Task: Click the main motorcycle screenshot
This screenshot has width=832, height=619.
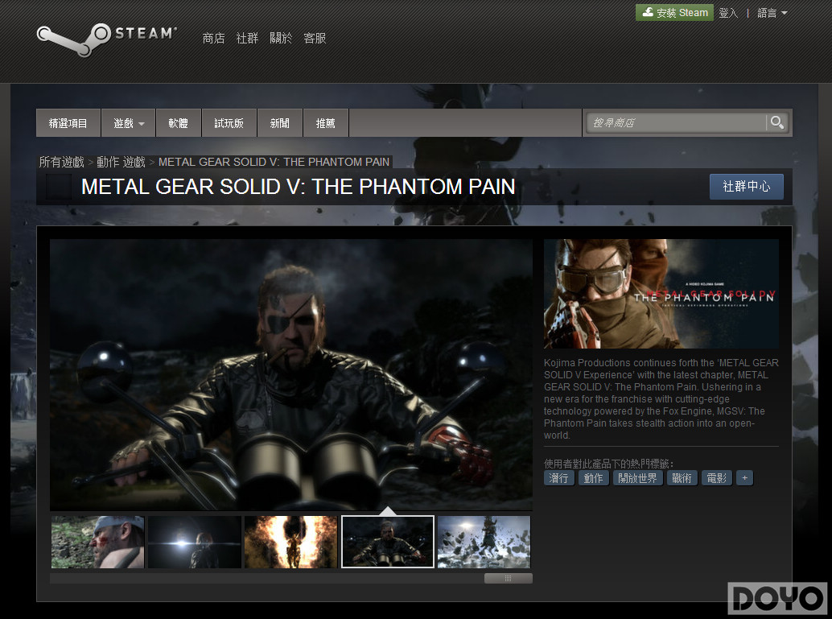Action: pos(291,374)
